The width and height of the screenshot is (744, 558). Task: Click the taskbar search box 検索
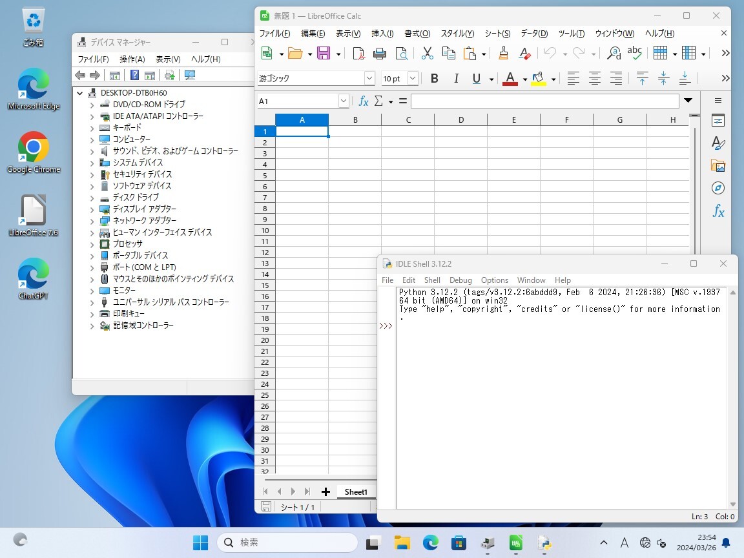point(287,542)
